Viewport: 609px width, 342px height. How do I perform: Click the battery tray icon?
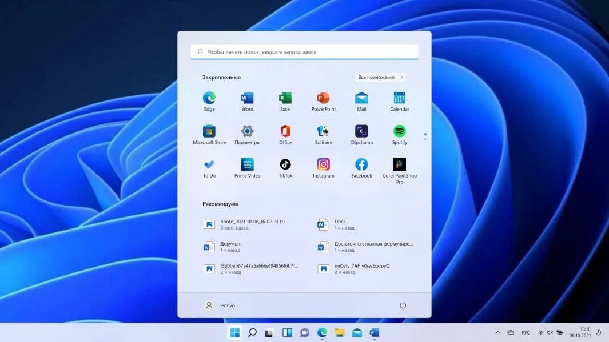(x=560, y=333)
